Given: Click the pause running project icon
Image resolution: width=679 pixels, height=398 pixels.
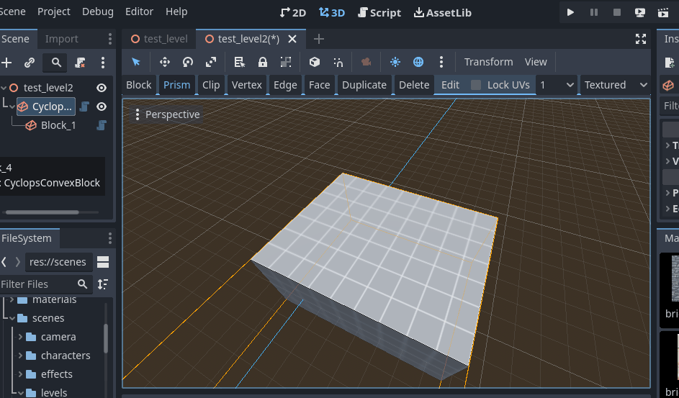Looking at the screenshot, I should coord(594,12).
